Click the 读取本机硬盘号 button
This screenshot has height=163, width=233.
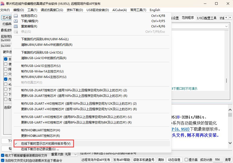[144, 160]
